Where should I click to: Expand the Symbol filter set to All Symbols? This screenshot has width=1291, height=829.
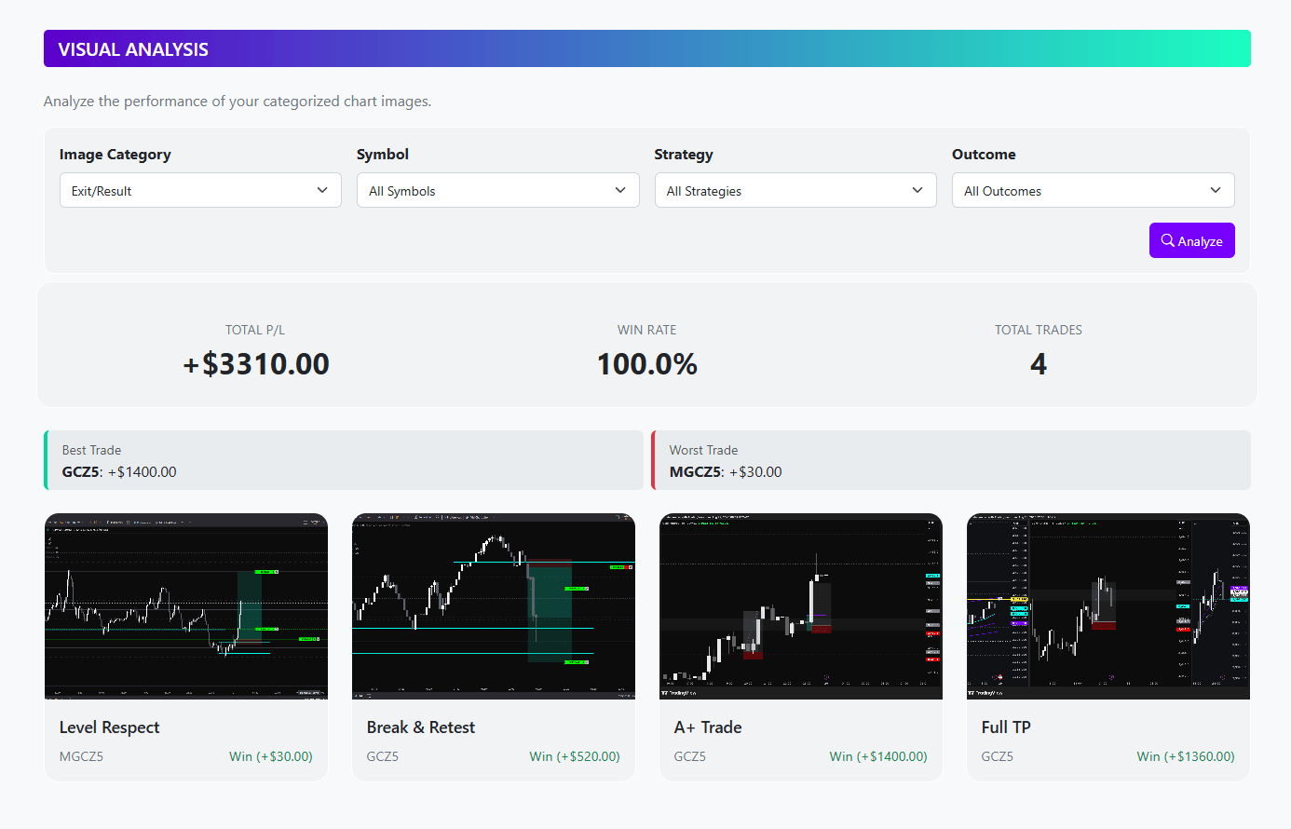point(497,190)
